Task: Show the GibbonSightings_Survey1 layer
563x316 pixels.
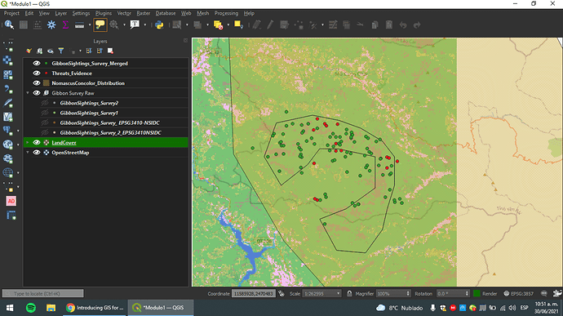Action: (45, 113)
